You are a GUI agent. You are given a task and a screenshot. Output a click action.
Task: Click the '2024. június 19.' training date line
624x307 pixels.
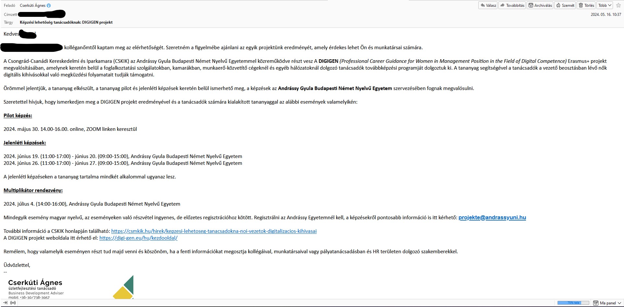click(123, 156)
